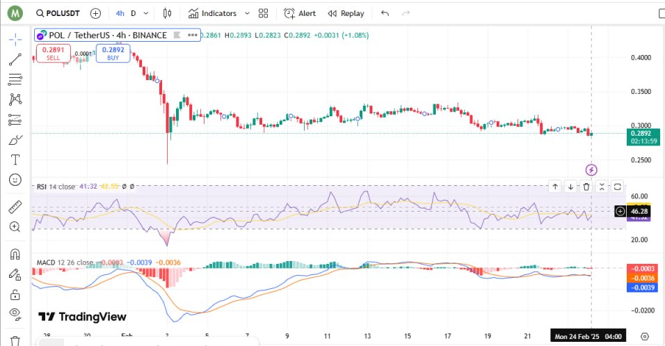Click the 0.4000 price scale label
665x346 pixels.
click(x=641, y=58)
